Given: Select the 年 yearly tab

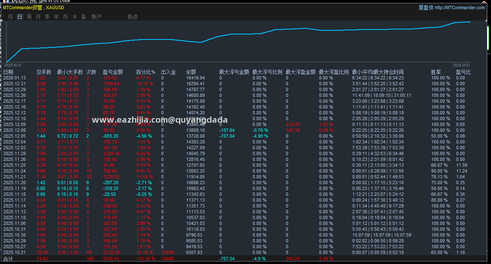Looking at the screenshot, I should [56, 17].
